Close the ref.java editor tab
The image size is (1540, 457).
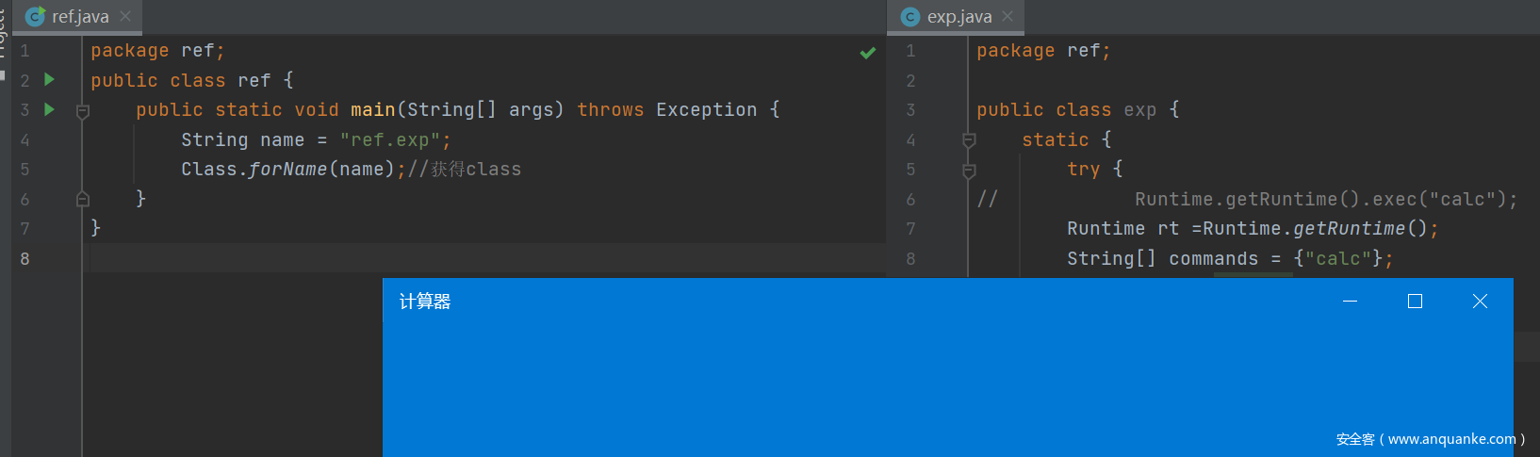[125, 16]
